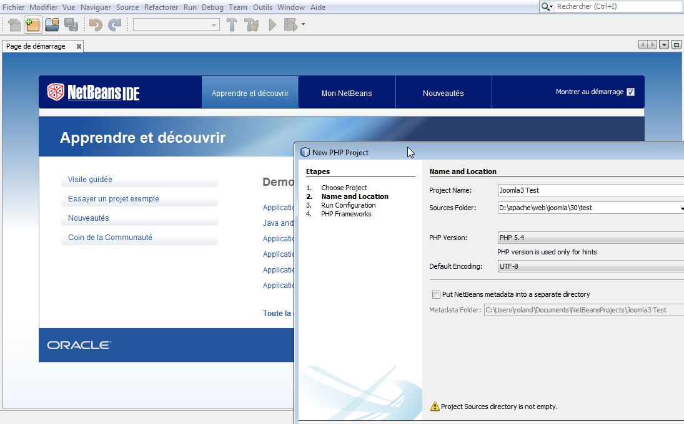The height and width of the screenshot is (424, 684).
Task: Click the NetBeans IDE logo
Action: pyautogui.click(x=93, y=92)
